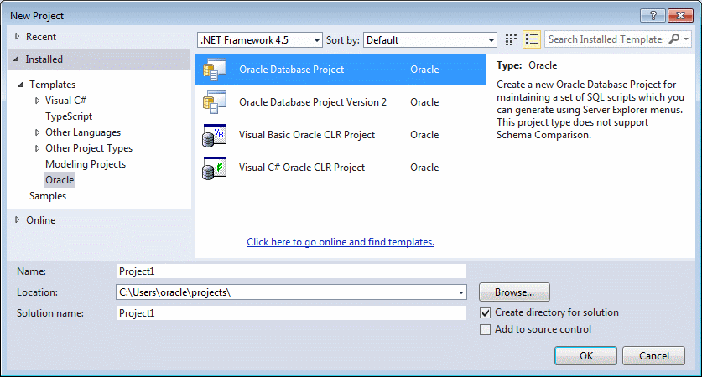
Task: Follow the go online and find templates link
Action: pos(341,242)
